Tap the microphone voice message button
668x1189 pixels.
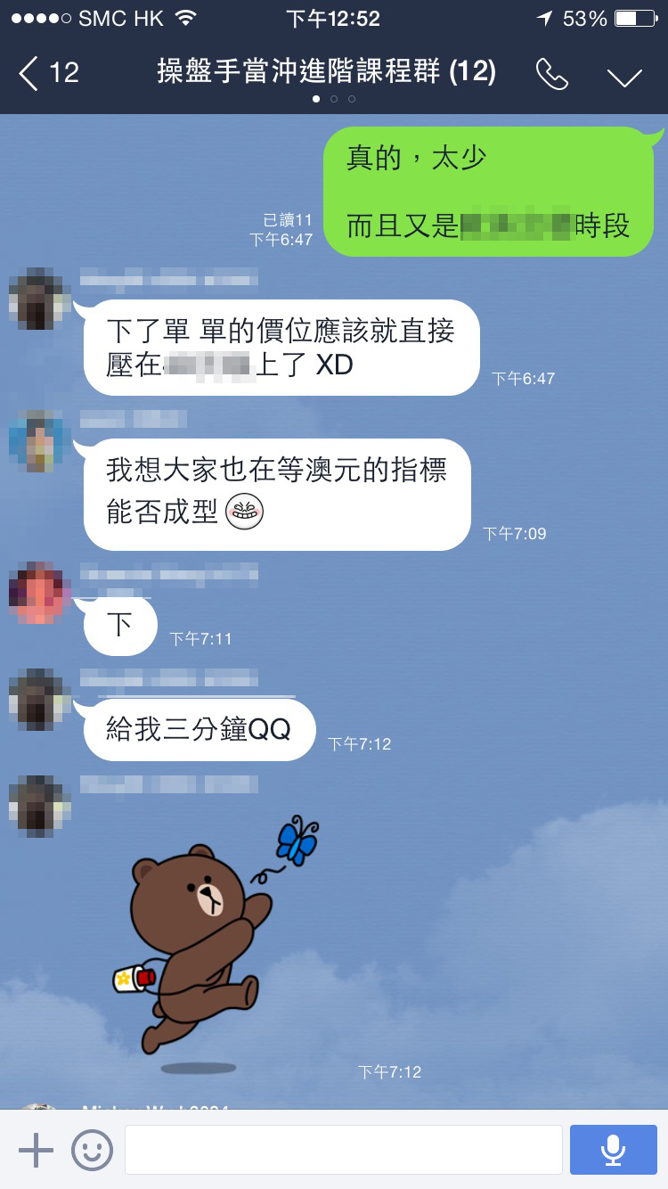(x=613, y=1150)
